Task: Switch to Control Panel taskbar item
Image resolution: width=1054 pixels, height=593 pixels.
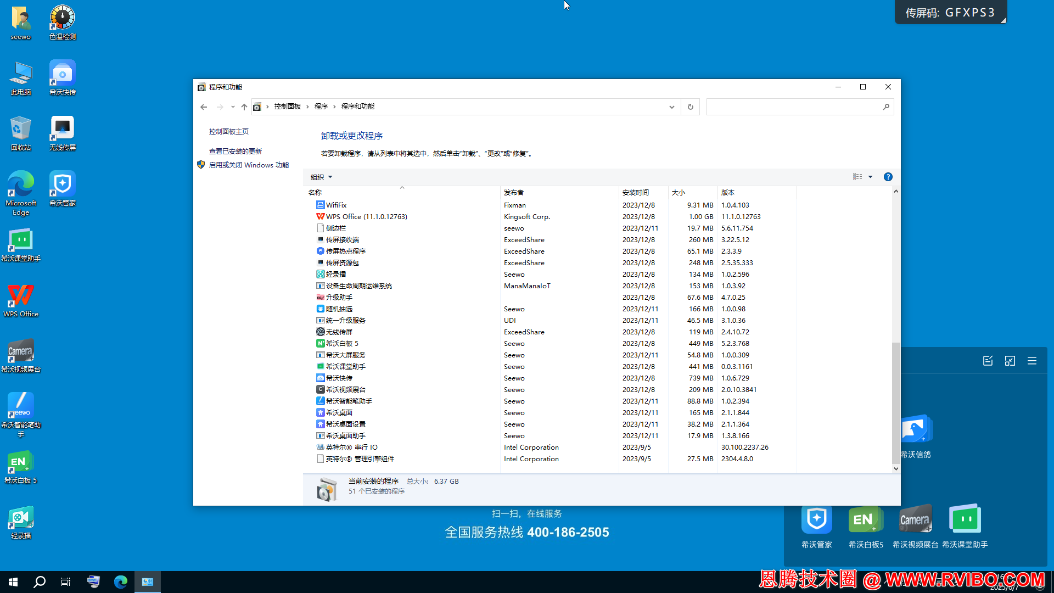Action: (x=148, y=582)
